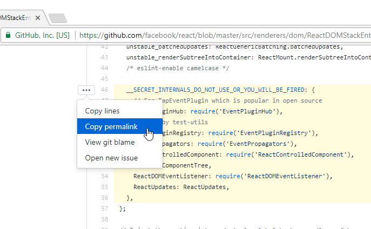Click line number 54

point(105,176)
